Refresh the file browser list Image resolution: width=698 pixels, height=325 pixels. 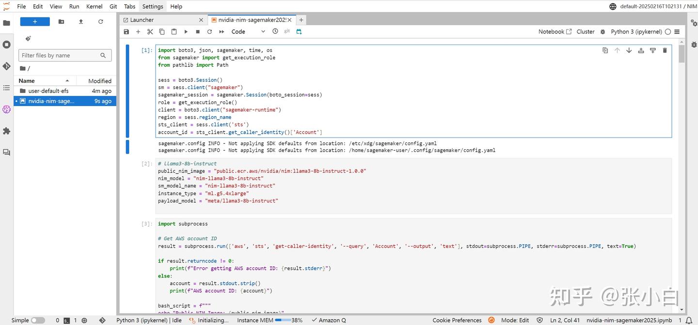click(101, 22)
